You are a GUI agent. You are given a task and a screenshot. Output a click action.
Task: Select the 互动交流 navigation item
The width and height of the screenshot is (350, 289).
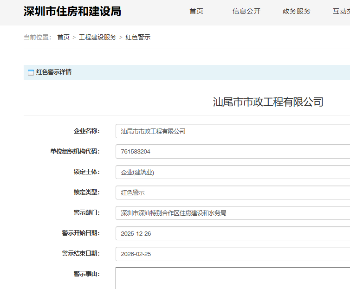(x=341, y=11)
